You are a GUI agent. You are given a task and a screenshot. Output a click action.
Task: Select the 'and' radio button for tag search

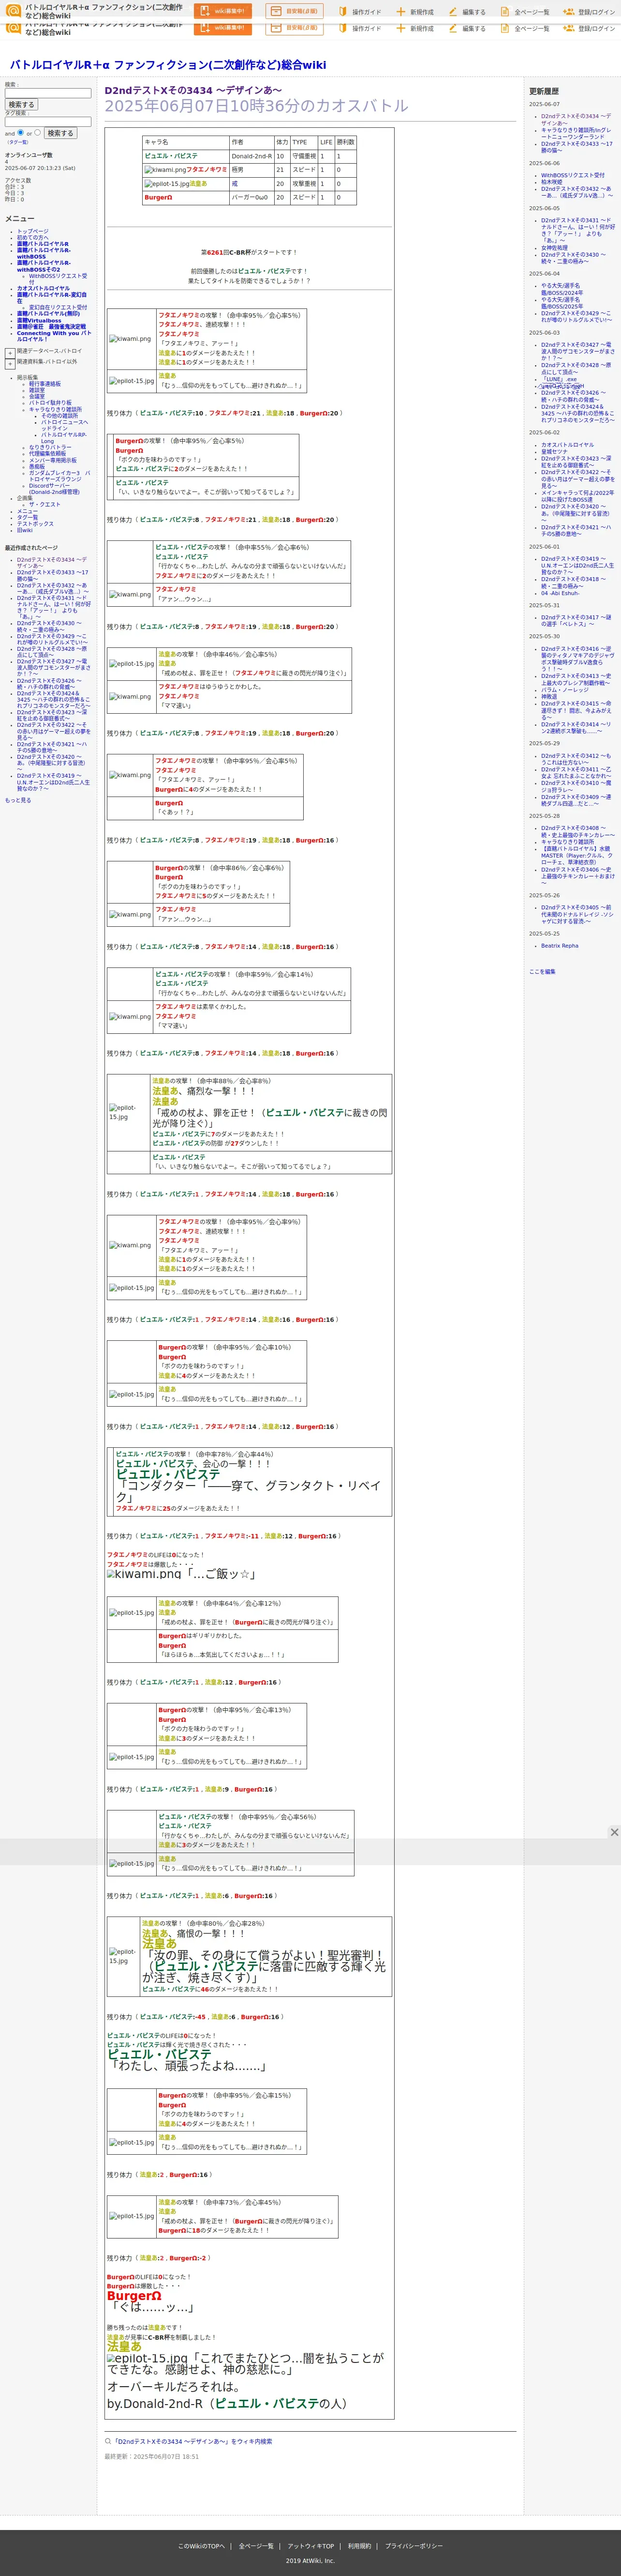coord(21,132)
